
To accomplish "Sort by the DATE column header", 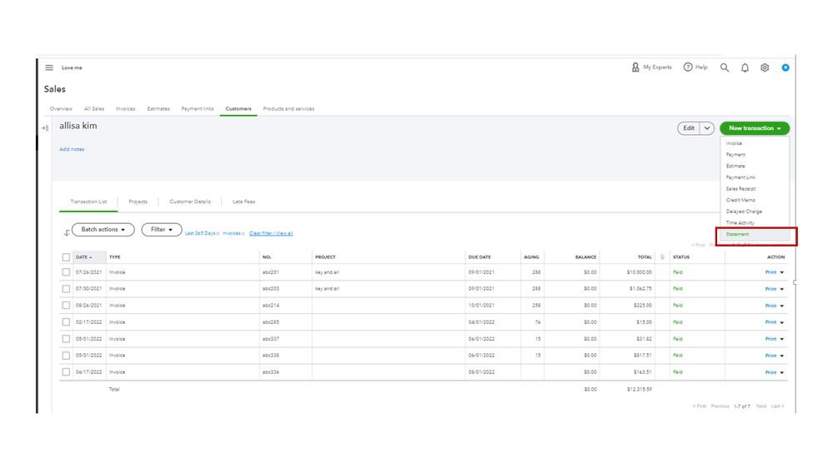I will (83, 256).
